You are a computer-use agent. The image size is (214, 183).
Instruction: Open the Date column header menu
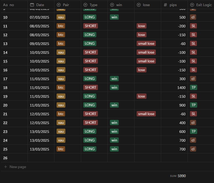coord(40,5)
